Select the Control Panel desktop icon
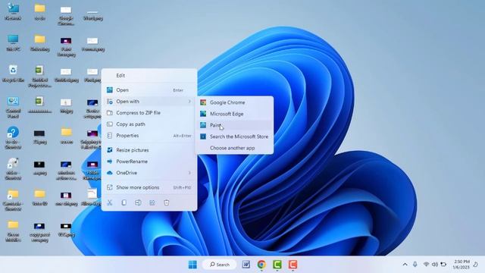This screenshot has height=273, width=485. click(x=13, y=108)
